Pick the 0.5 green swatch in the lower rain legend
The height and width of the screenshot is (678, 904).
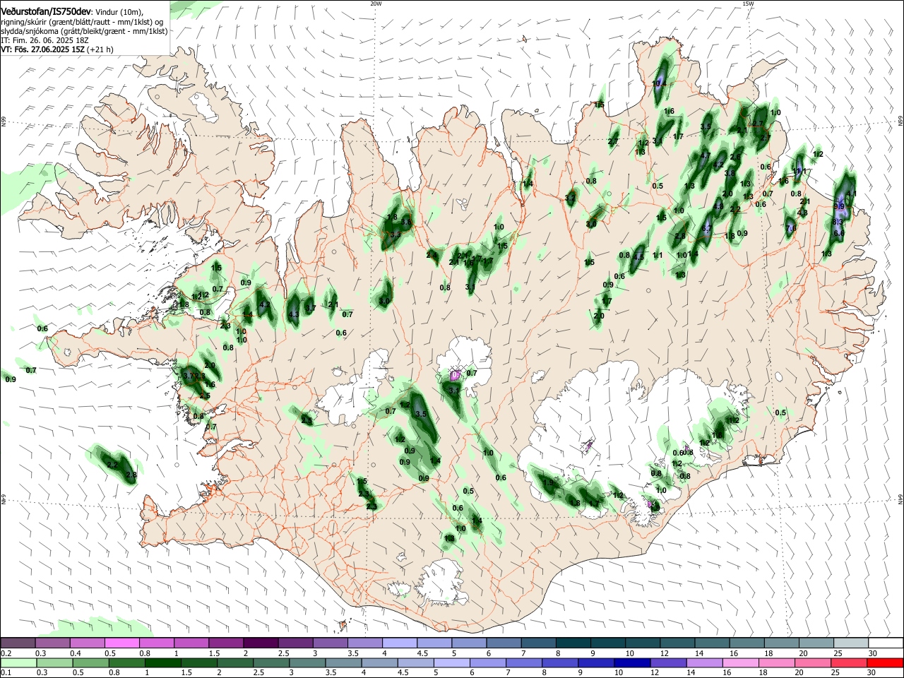click(x=90, y=662)
